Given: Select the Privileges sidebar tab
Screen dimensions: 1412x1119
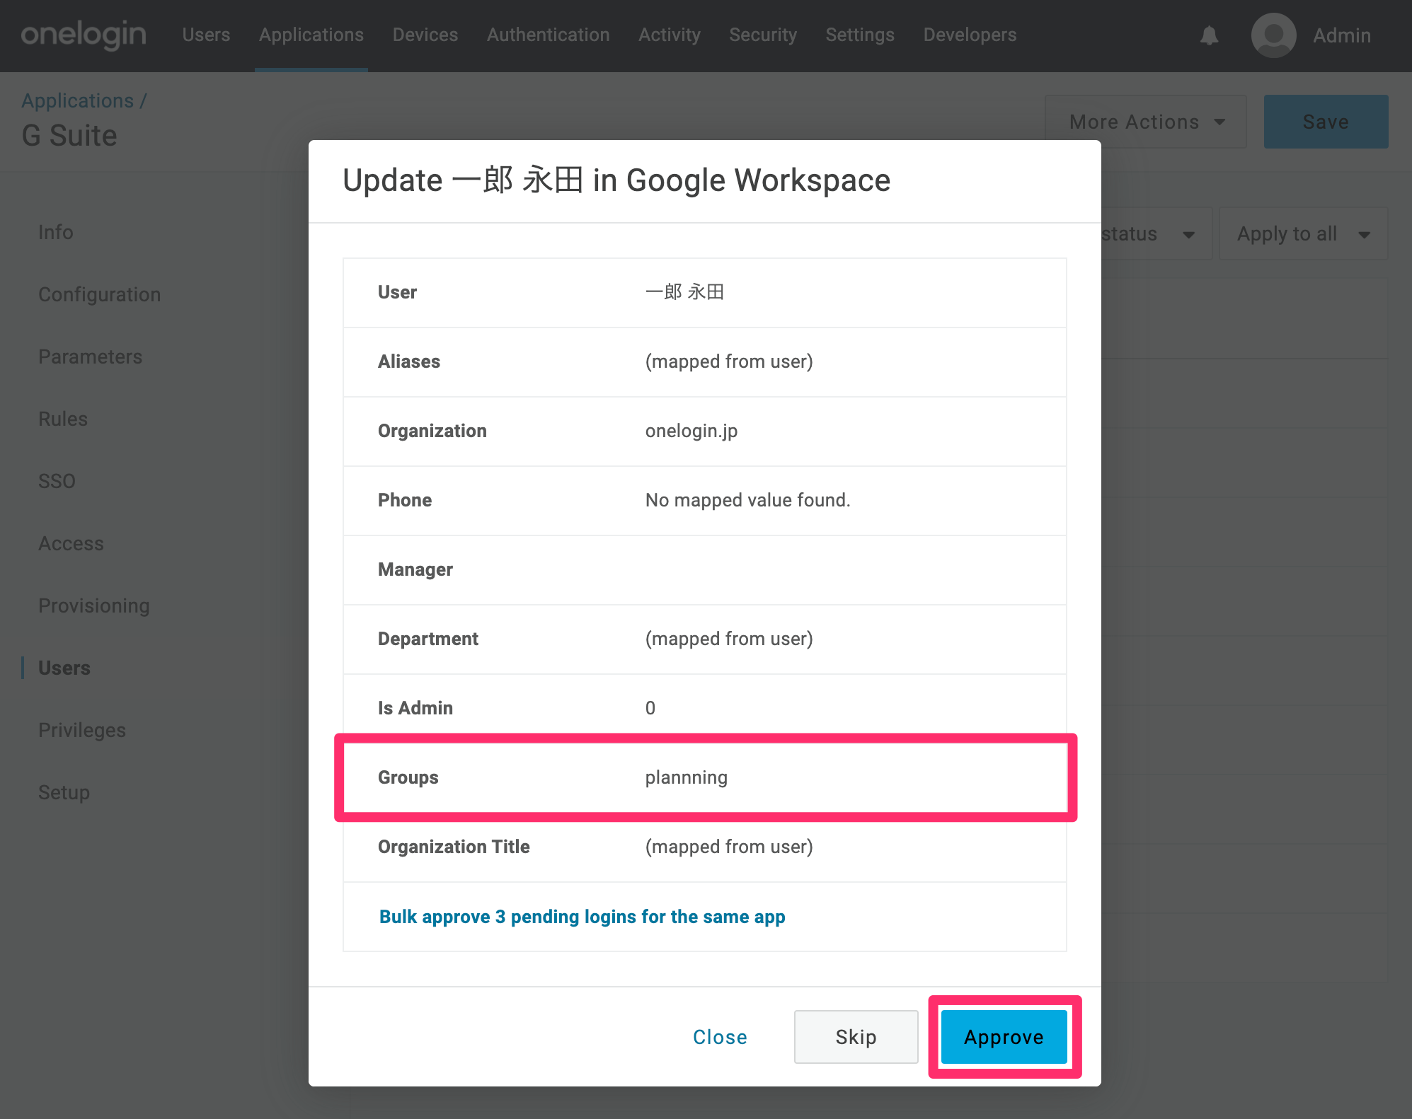Looking at the screenshot, I should (82, 730).
